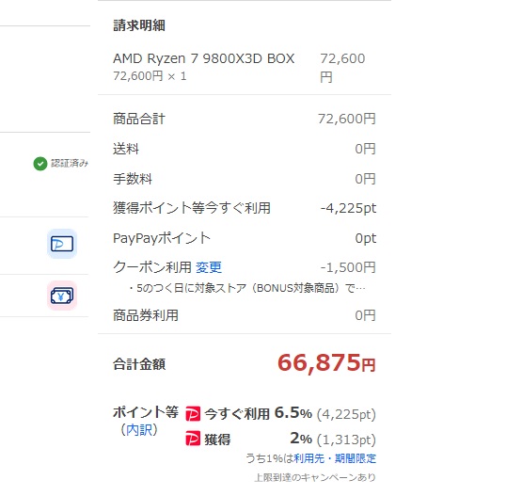Open the 変更 coupon change link

click(209, 267)
